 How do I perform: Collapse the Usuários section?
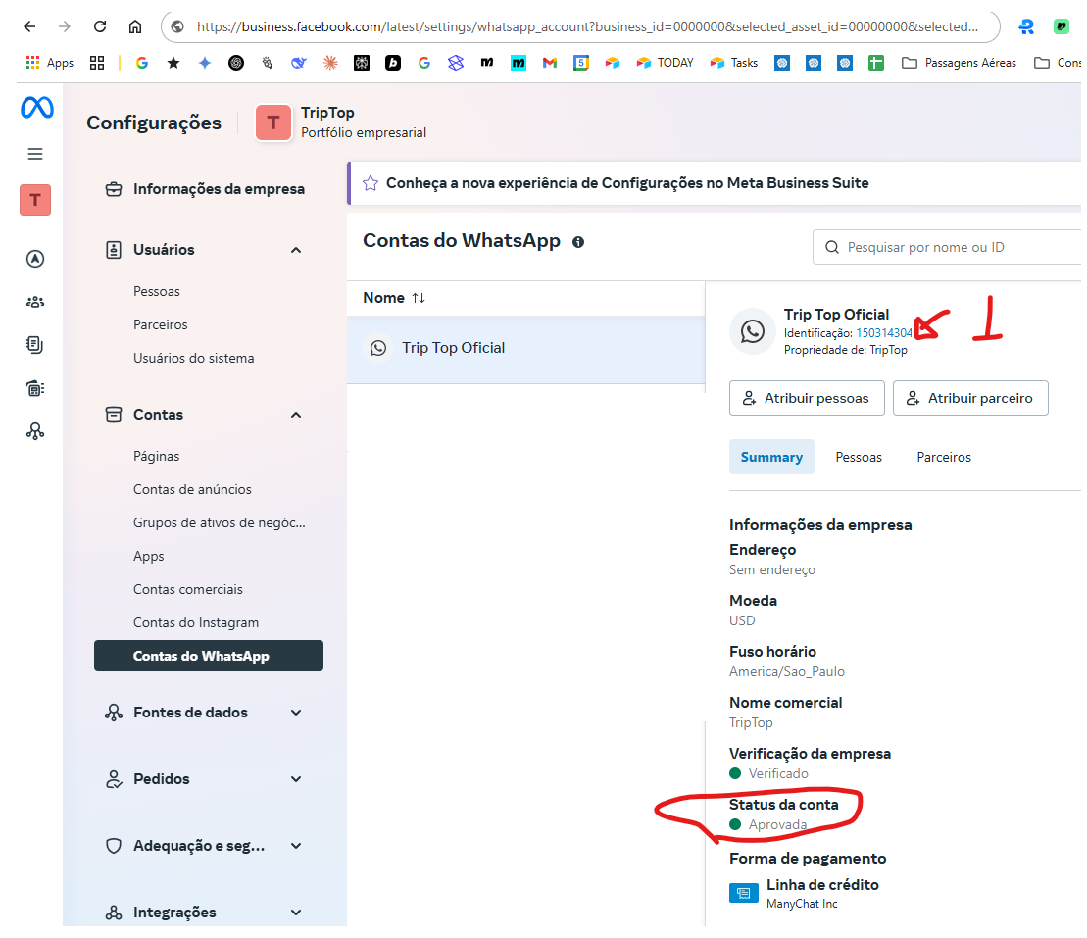pyautogui.click(x=296, y=250)
